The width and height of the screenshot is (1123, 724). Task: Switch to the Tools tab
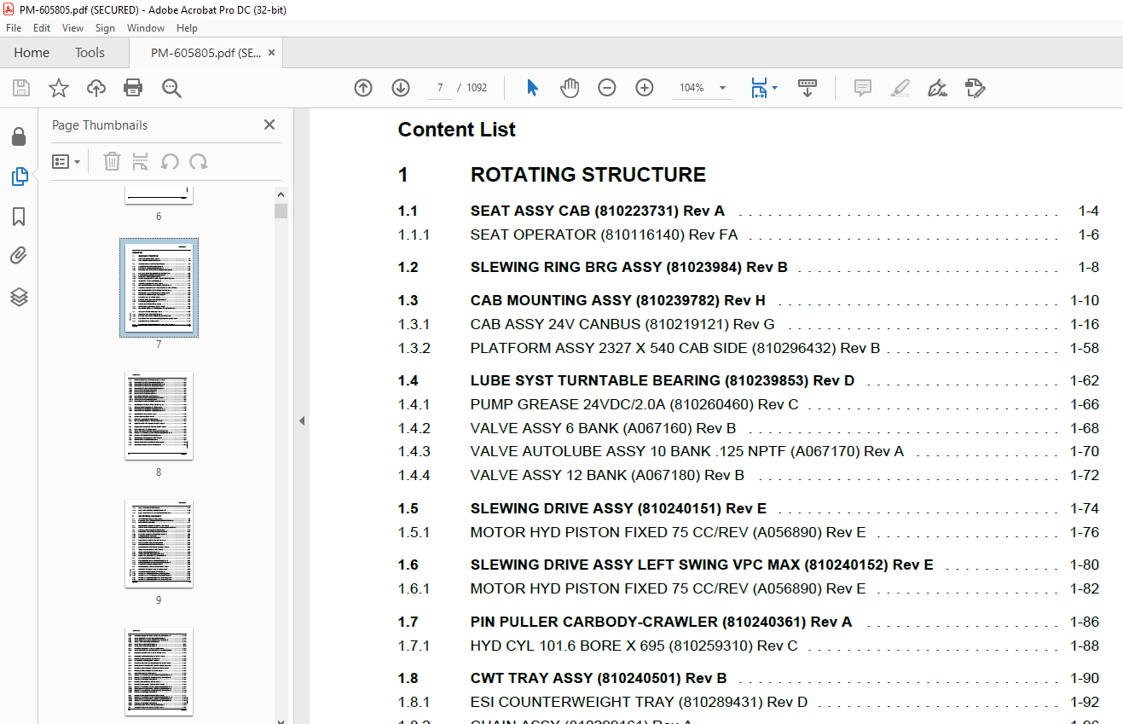coord(90,53)
